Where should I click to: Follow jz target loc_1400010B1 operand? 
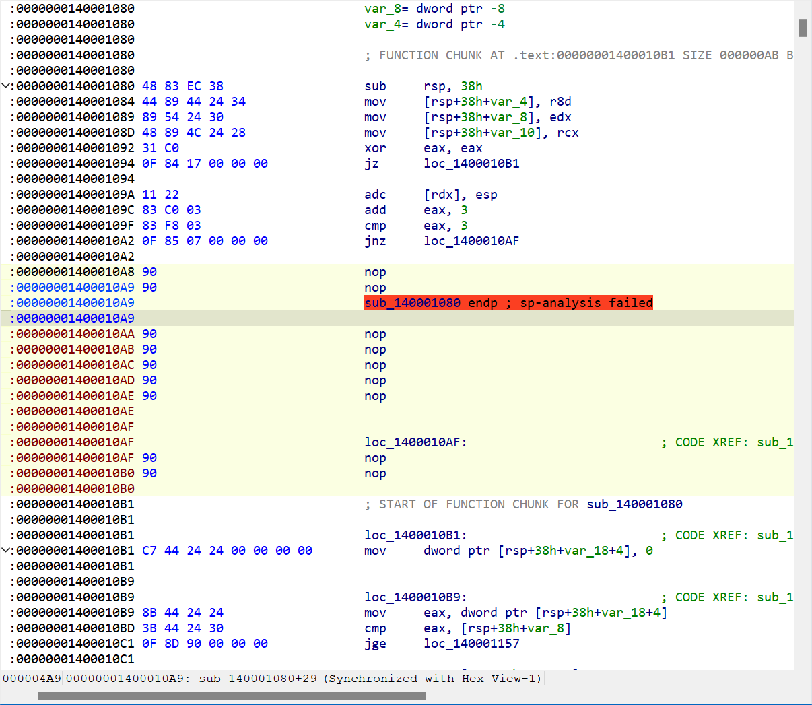(471, 164)
